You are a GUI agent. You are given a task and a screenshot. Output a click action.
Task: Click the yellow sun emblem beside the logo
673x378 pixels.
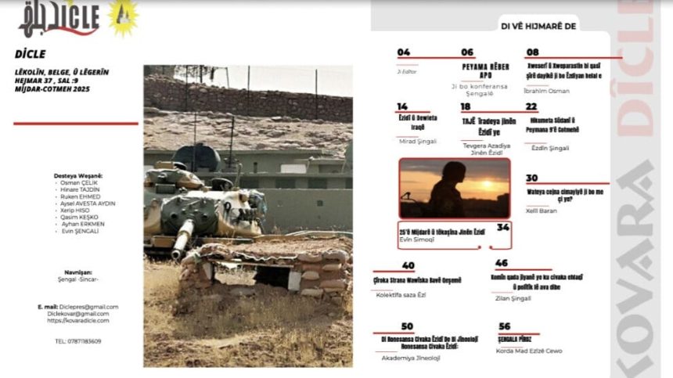pos(122,16)
